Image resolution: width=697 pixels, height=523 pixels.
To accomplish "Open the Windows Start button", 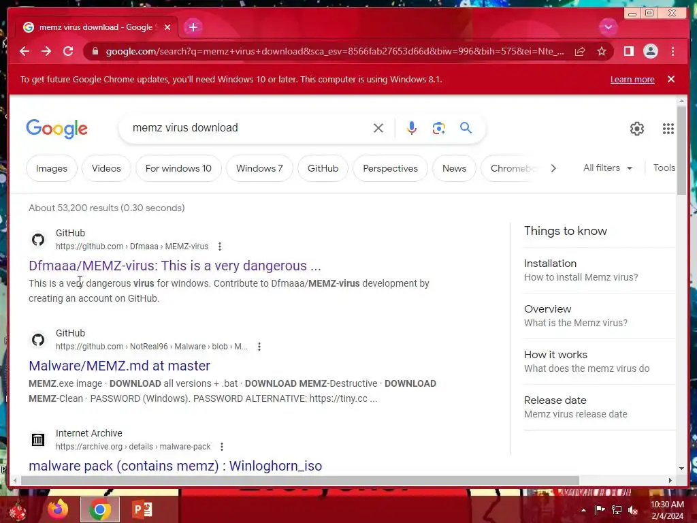I will tap(18, 509).
